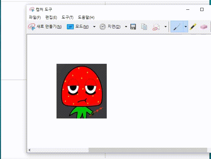Open the Pen options dropdown arrow
211x159 pixels.
186,27
